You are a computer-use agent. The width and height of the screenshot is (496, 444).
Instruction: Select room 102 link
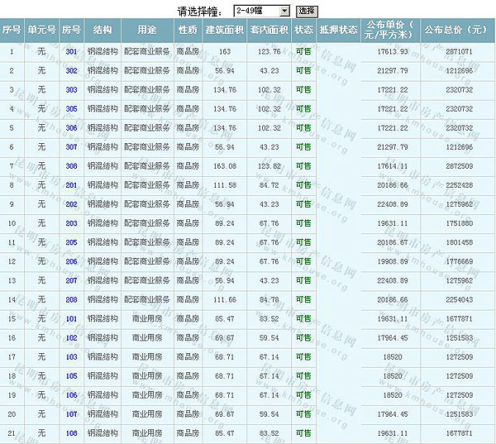click(x=71, y=337)
